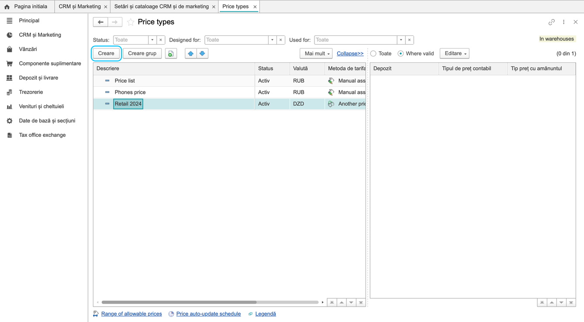The width and height of the screenshot is (584, 322).
Task: Open Price auto-update schedule link
Action: pos(208,314)
